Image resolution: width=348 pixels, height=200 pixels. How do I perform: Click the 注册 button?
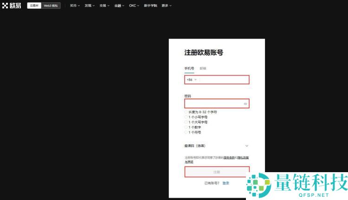[x=217, y=172]
